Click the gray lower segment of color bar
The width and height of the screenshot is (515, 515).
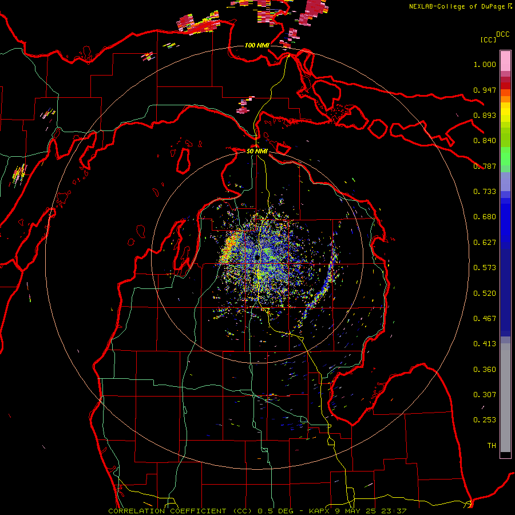(x=505, y=398)
